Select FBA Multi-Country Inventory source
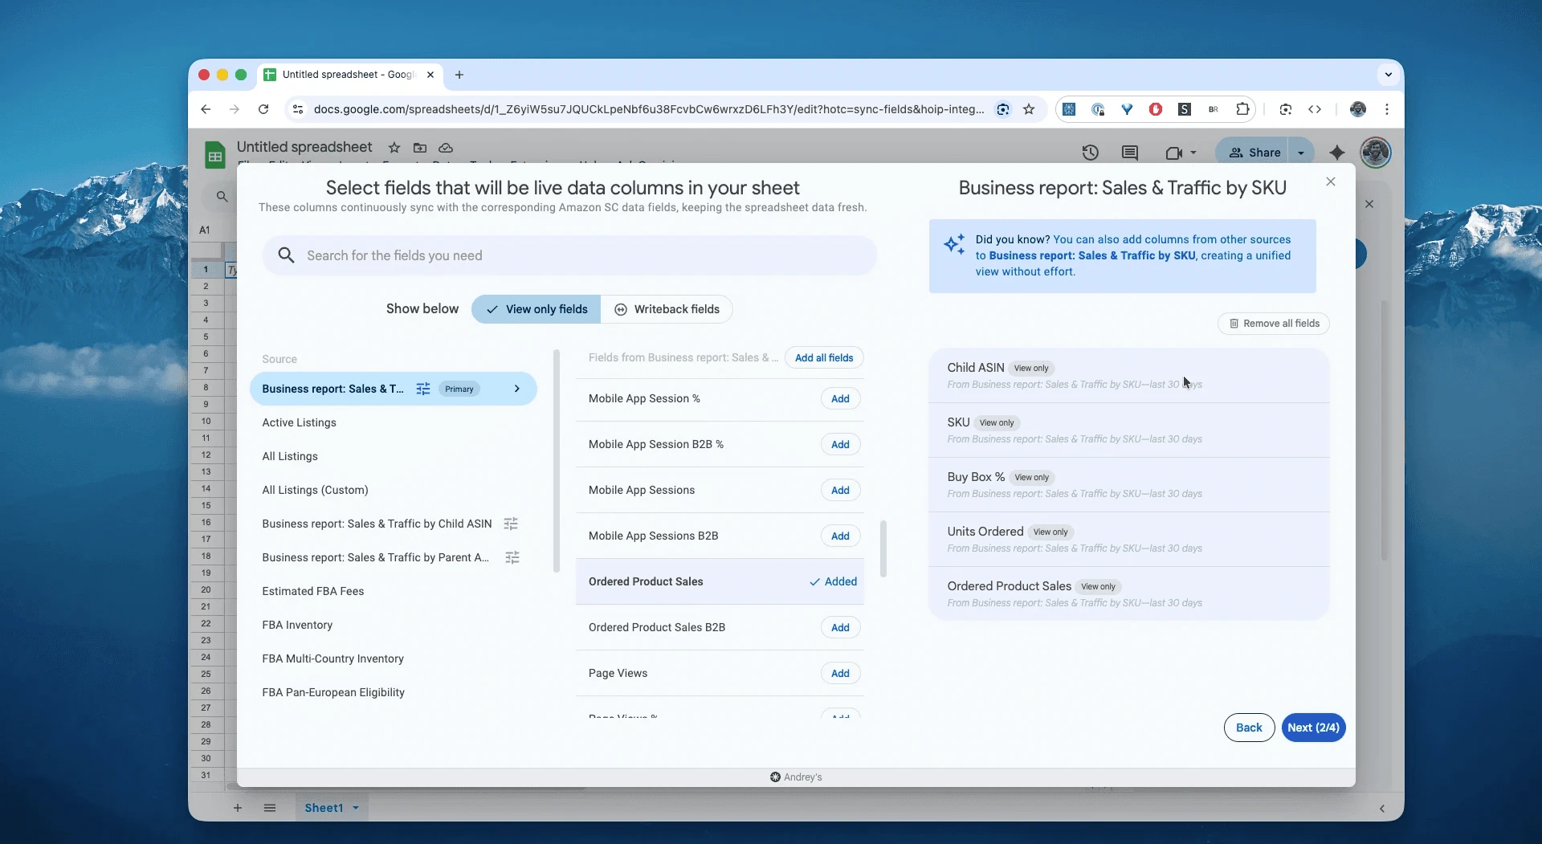This screenshot has width=1542, height=844. [332, 658]
